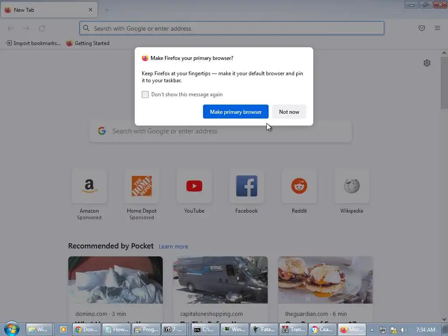Click the 7:34 AM clock
Screen dimensions: 448x336
pyautogui.click(x=426, y=330)
